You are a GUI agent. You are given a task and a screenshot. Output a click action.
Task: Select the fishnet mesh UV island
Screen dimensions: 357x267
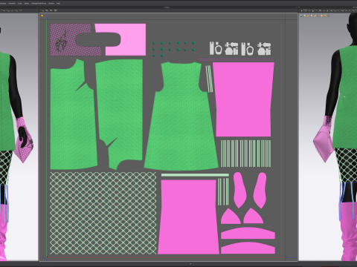click(103, 213)
